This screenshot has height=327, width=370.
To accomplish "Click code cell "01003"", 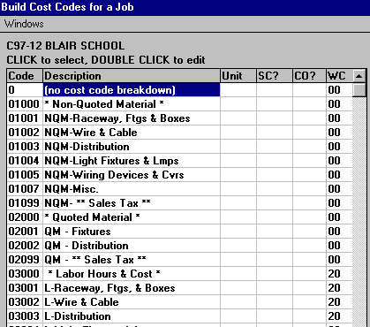I will pos(25,147).
